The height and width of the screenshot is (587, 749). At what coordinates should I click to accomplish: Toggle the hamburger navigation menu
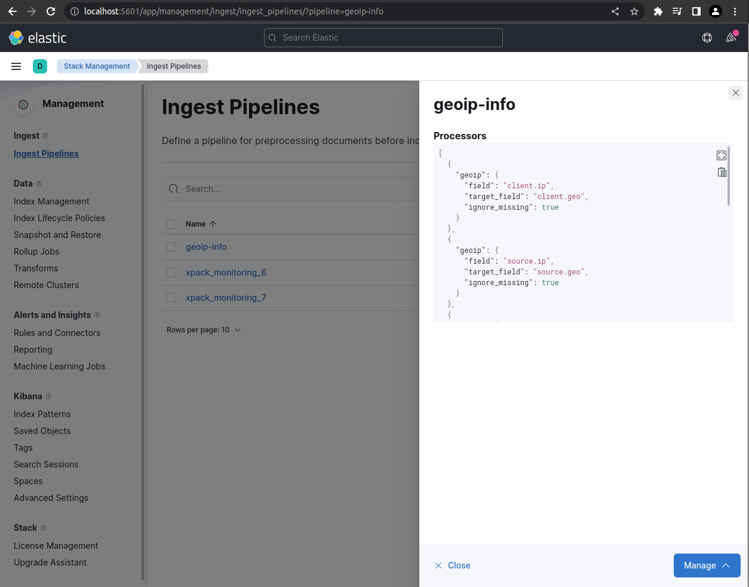16,66
